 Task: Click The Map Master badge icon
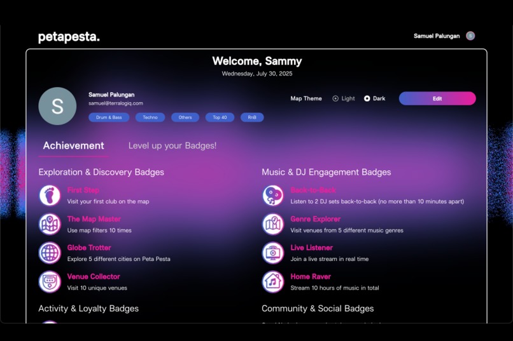[x=50, y=224]
